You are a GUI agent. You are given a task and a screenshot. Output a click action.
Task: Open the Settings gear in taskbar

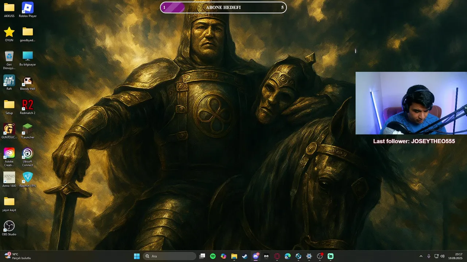pos(309,256)
